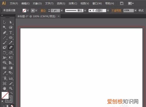Select the Zoom magnifier tool
Image resolution: width=146 pixels, height=107 pixels.
tap(11, 88)
